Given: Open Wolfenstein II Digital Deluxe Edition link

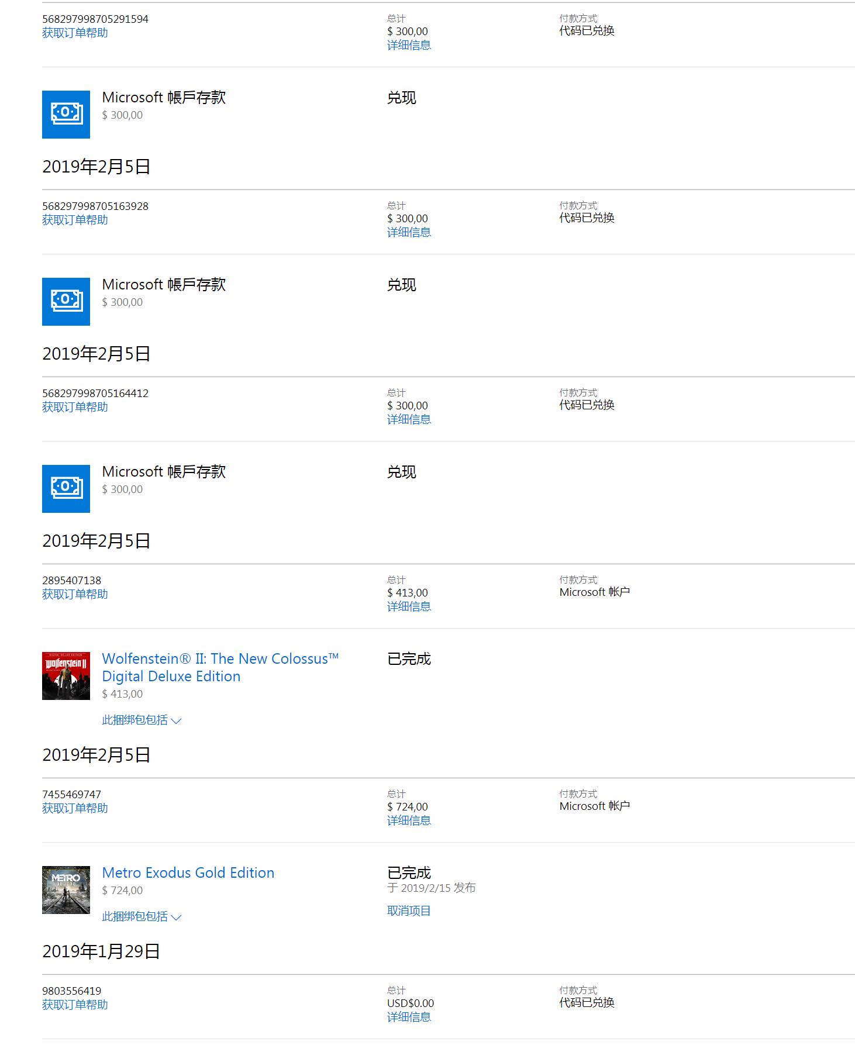Looking at the screenshot, I should tap(220, 667).
